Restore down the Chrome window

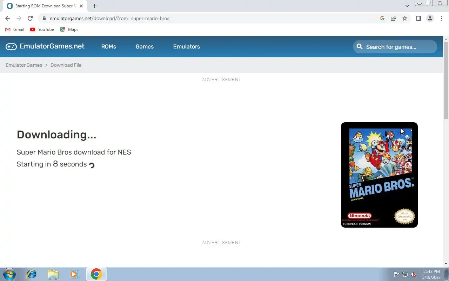tap(428, 3)
